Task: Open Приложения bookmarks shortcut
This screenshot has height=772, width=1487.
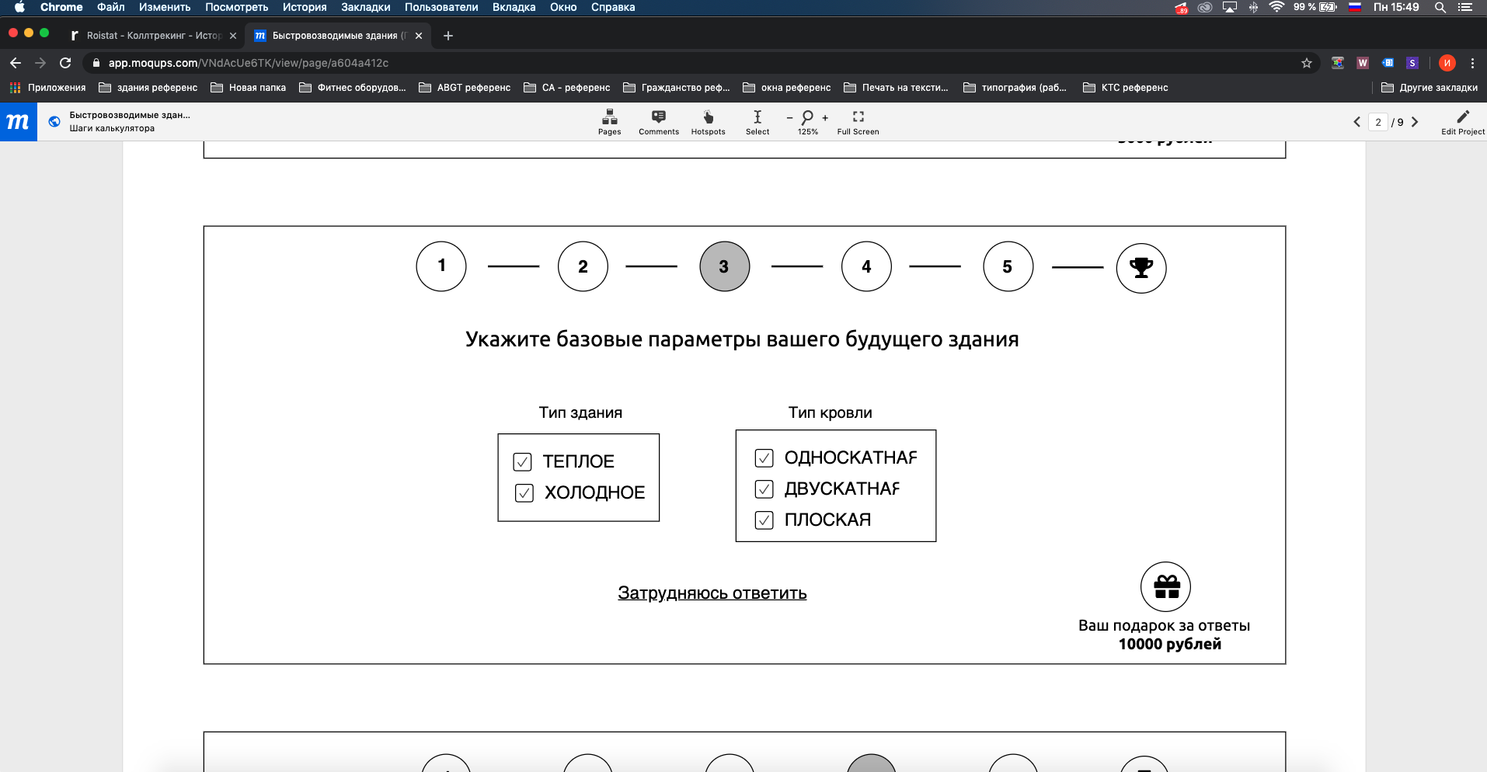Action: pyautogui.click(x=47, y=88)
